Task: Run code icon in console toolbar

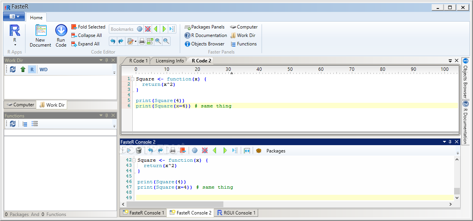Action: [129, 151]
